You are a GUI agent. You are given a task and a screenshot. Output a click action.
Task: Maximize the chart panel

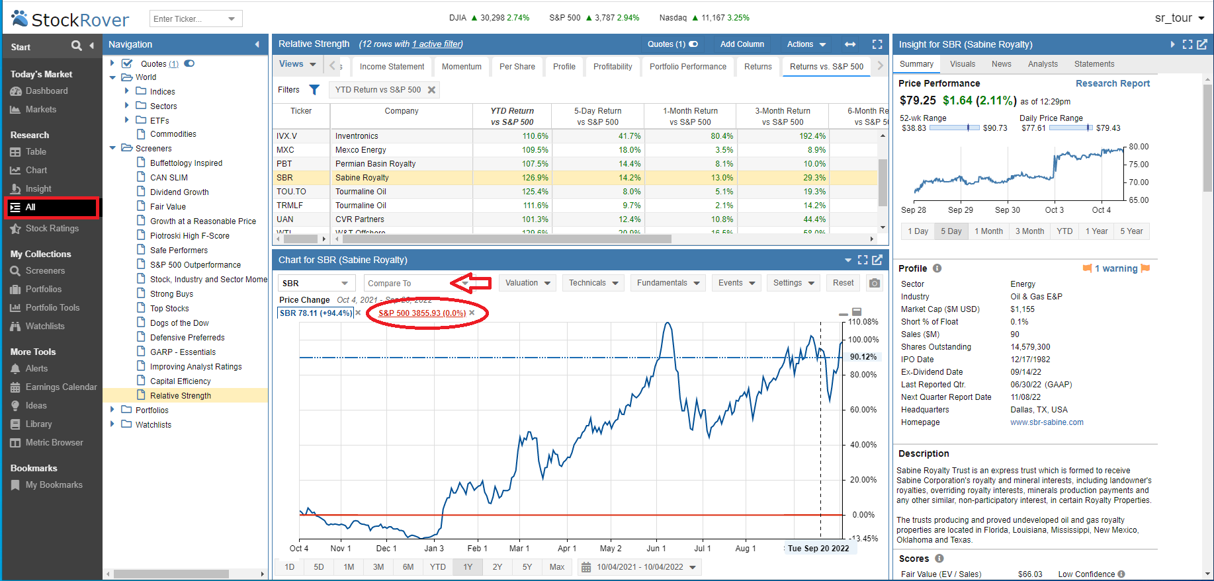coord(863,260)
